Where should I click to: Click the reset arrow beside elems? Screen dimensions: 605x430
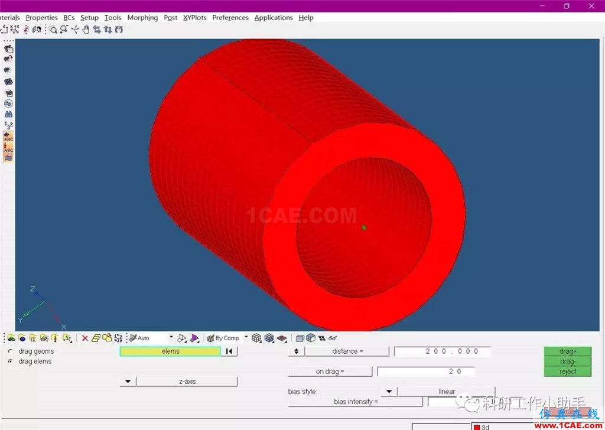[229, 351]
